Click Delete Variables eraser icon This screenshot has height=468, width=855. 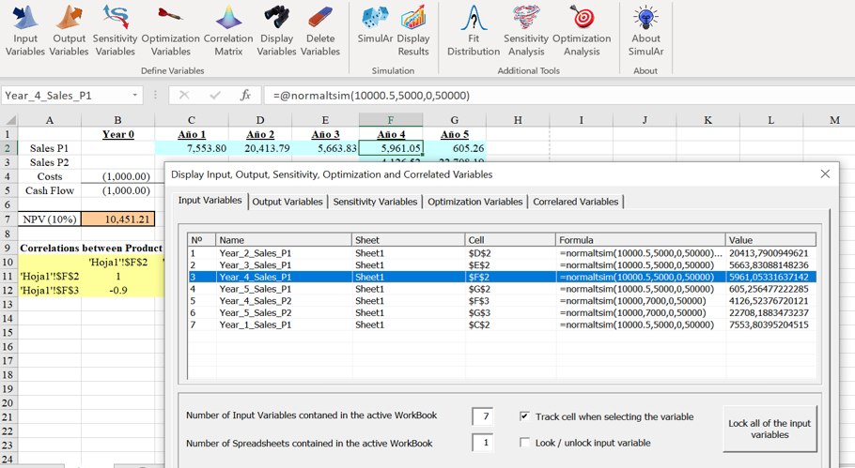point(320,17)
